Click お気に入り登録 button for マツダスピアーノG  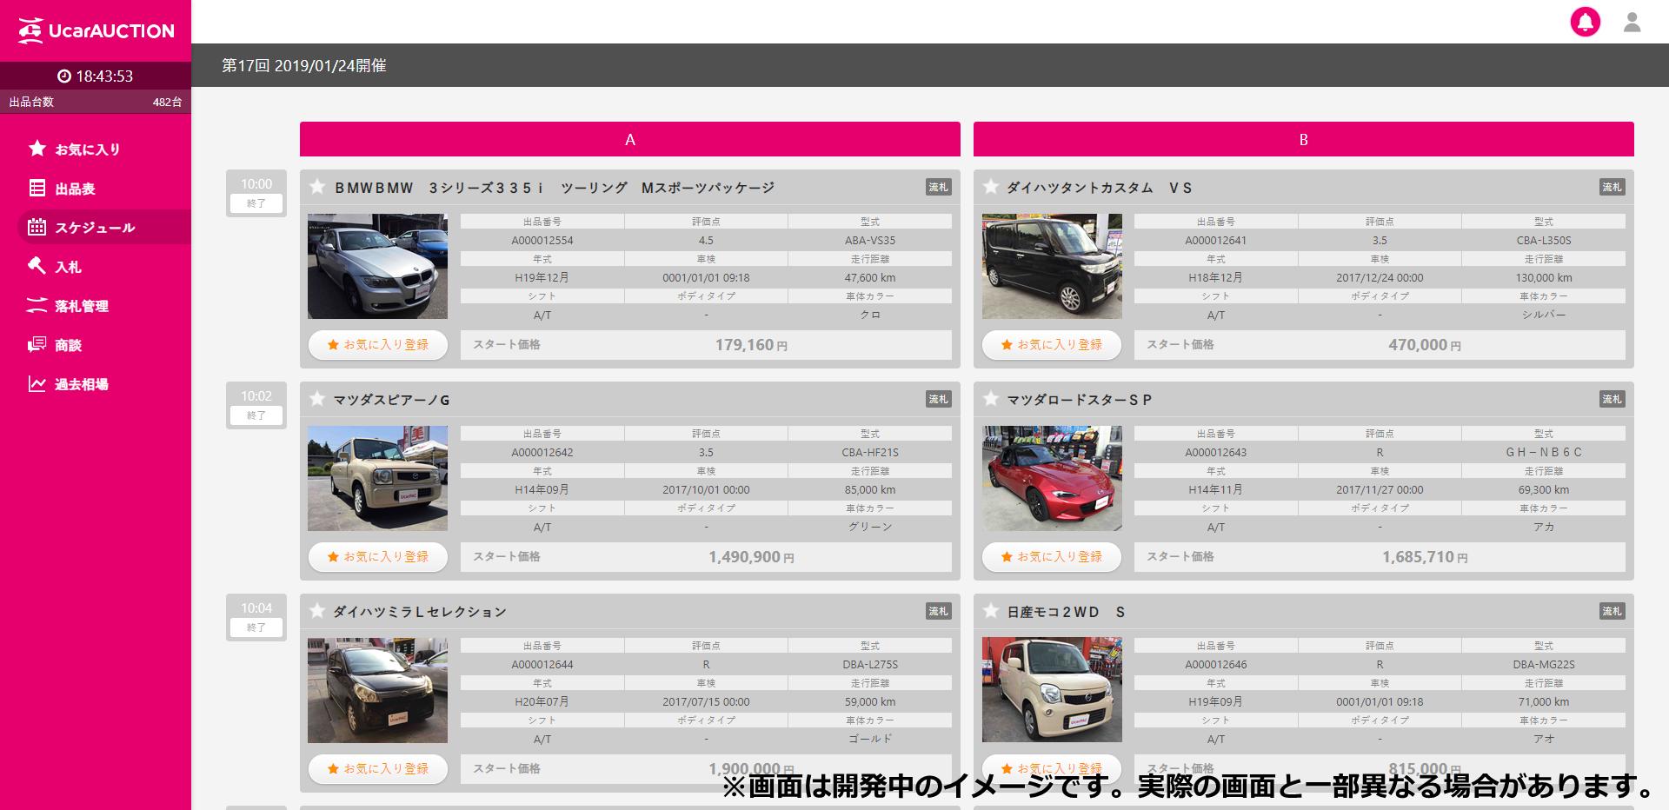click(378, 557)
